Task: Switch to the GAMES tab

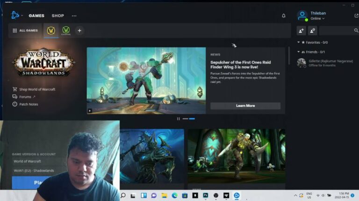Action: pyautogui.click(x=36, y=16)
